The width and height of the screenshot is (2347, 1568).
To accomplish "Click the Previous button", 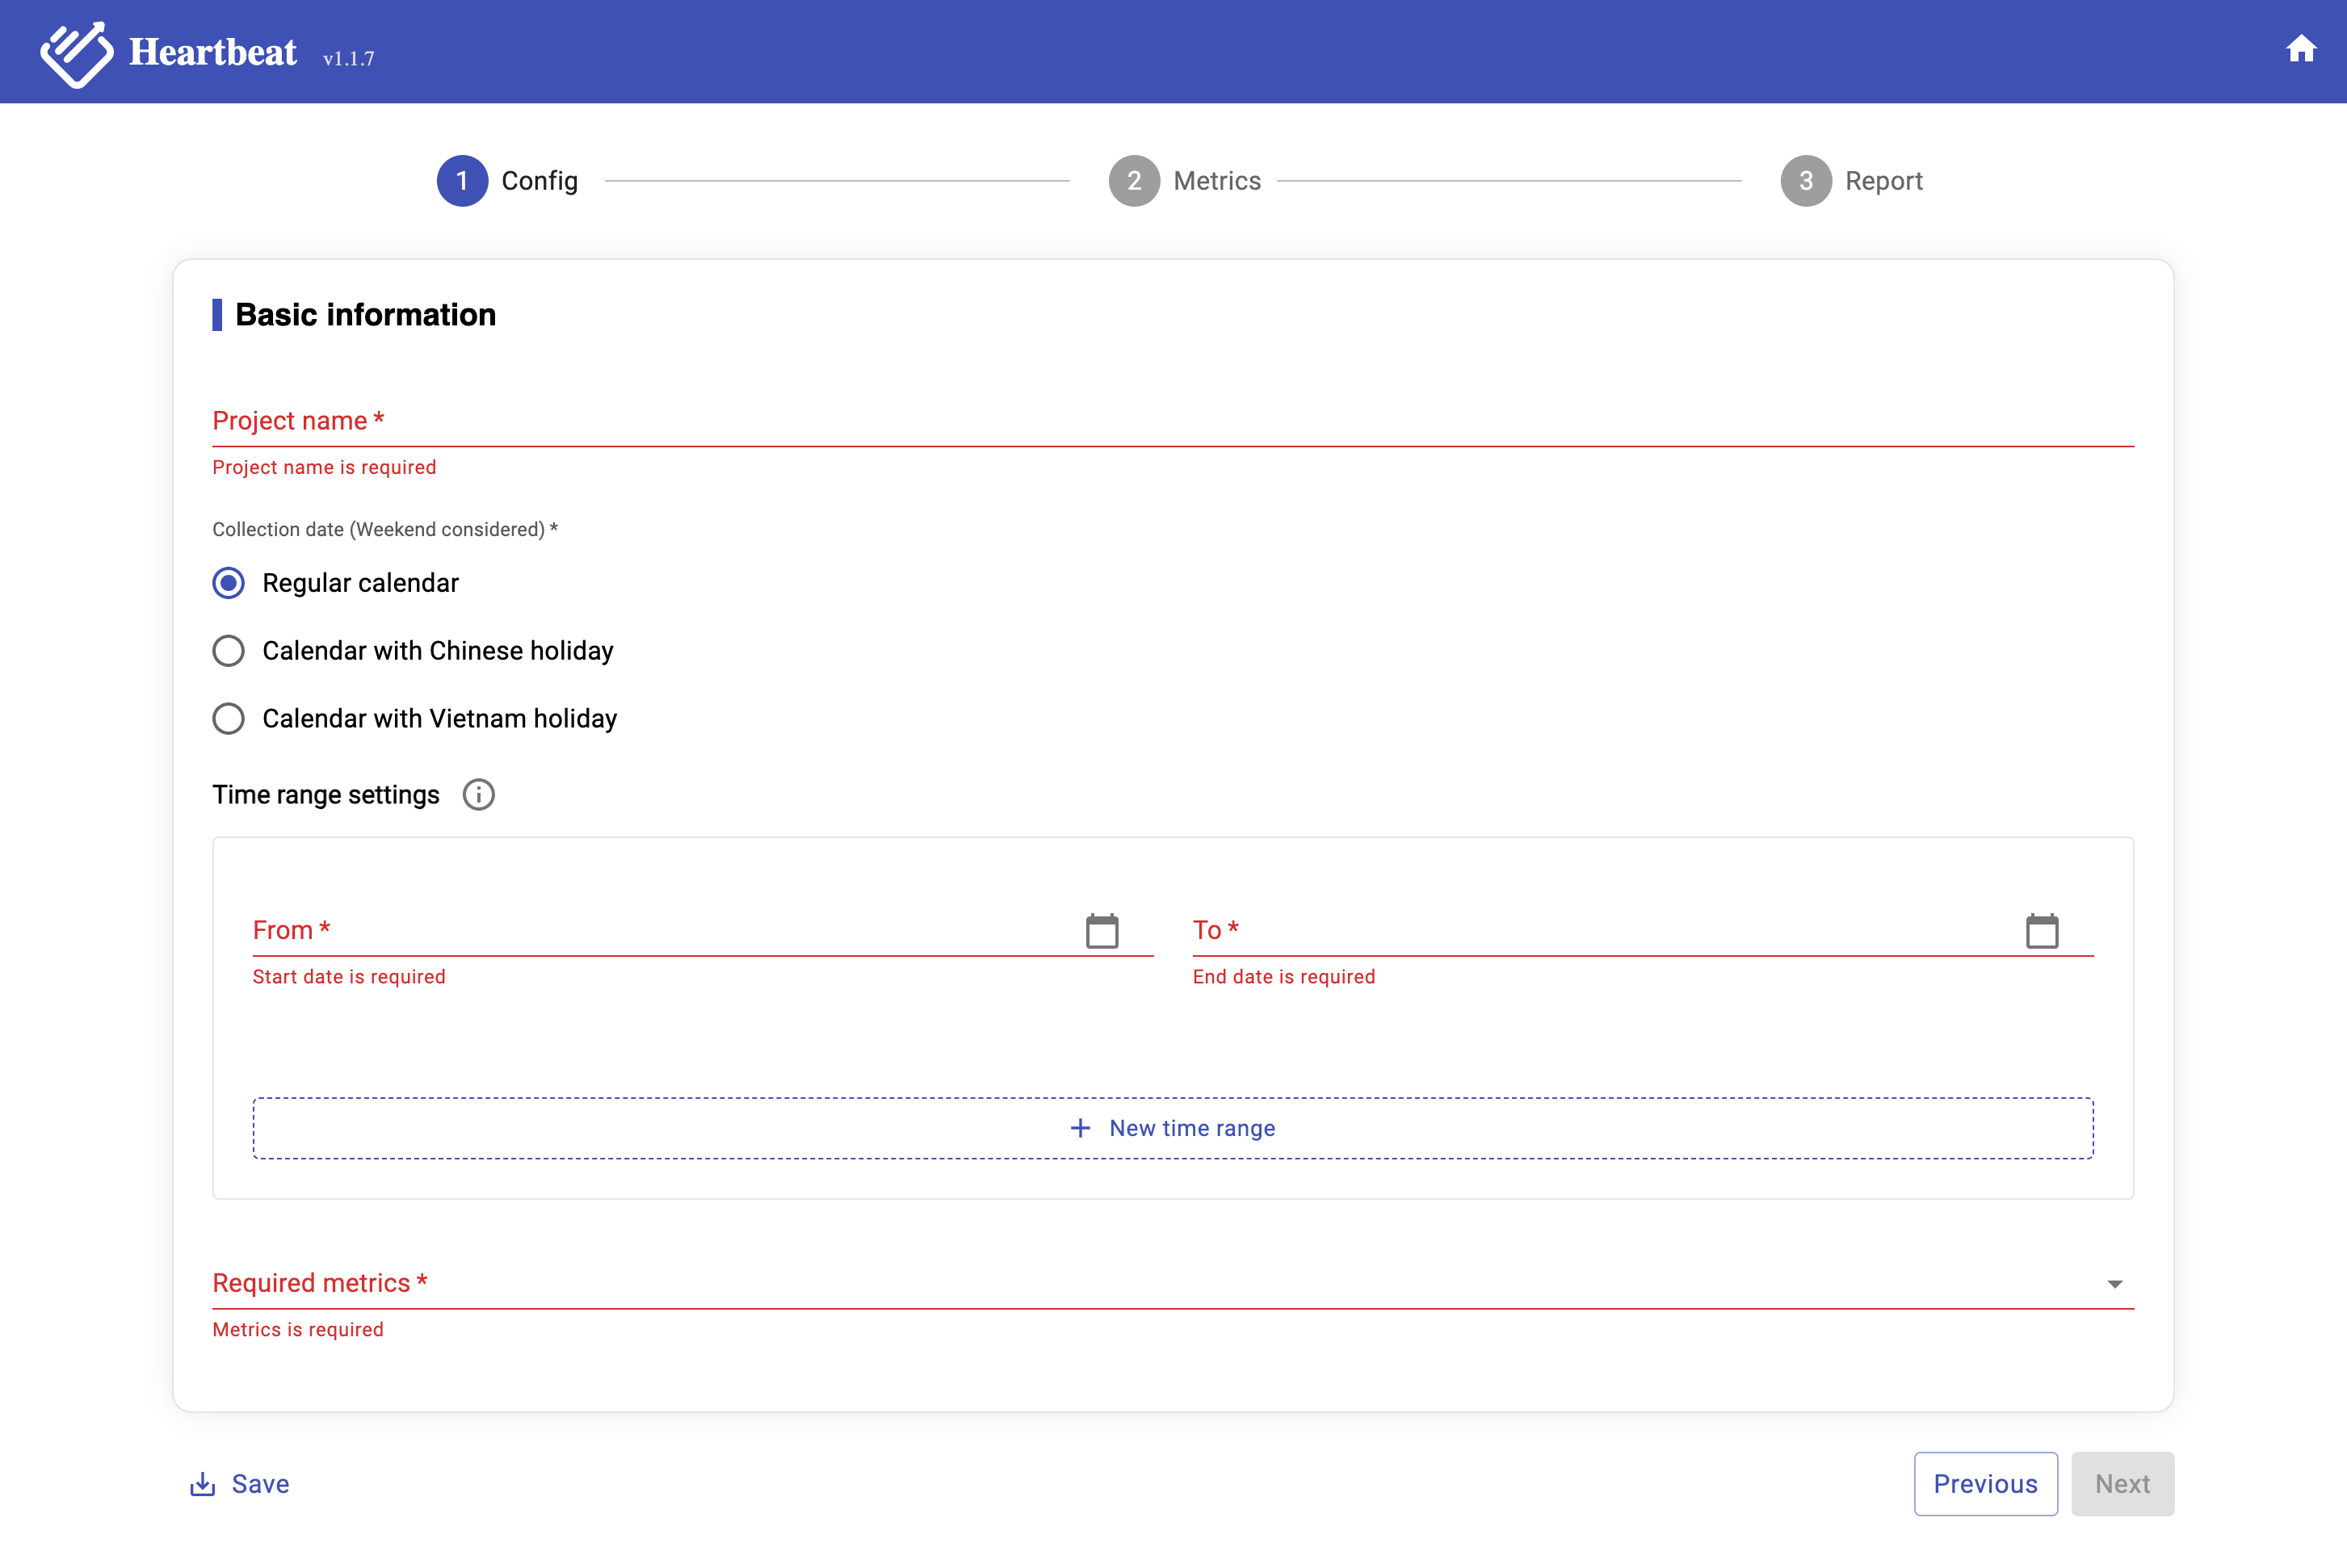I will (x=1985, y=1484).
